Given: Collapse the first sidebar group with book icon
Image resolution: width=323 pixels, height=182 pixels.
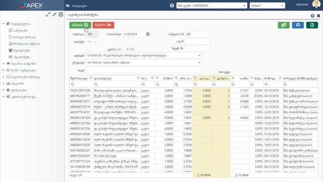Looking at the screenshot, I should pos(4,24).
